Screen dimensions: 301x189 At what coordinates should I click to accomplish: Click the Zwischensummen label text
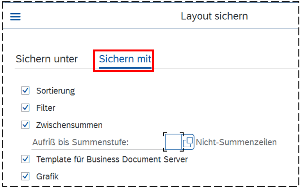[69, 125]
